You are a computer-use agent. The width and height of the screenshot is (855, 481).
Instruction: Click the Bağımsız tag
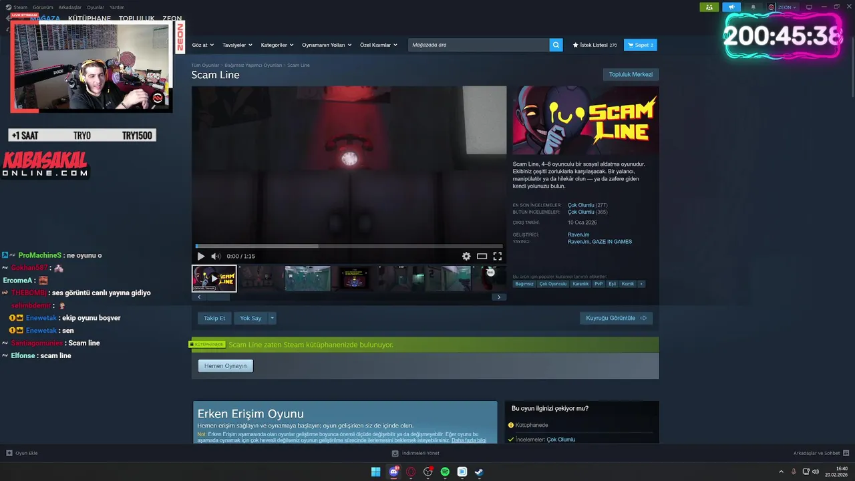point(524,284)
